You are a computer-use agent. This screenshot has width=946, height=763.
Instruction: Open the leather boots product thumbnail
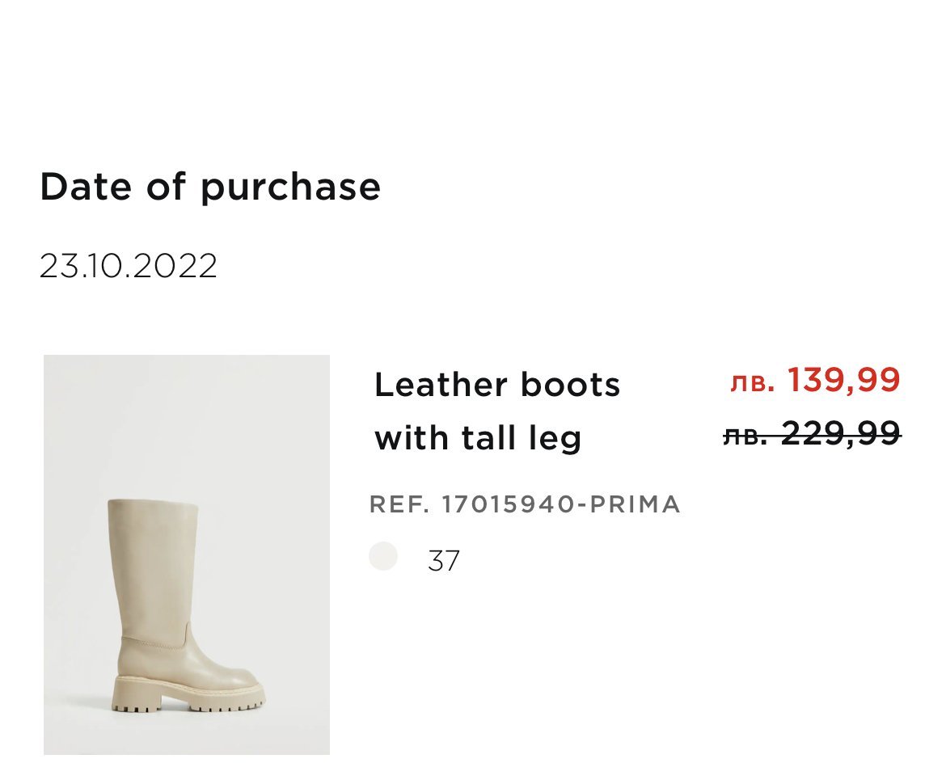click(187, 554)
